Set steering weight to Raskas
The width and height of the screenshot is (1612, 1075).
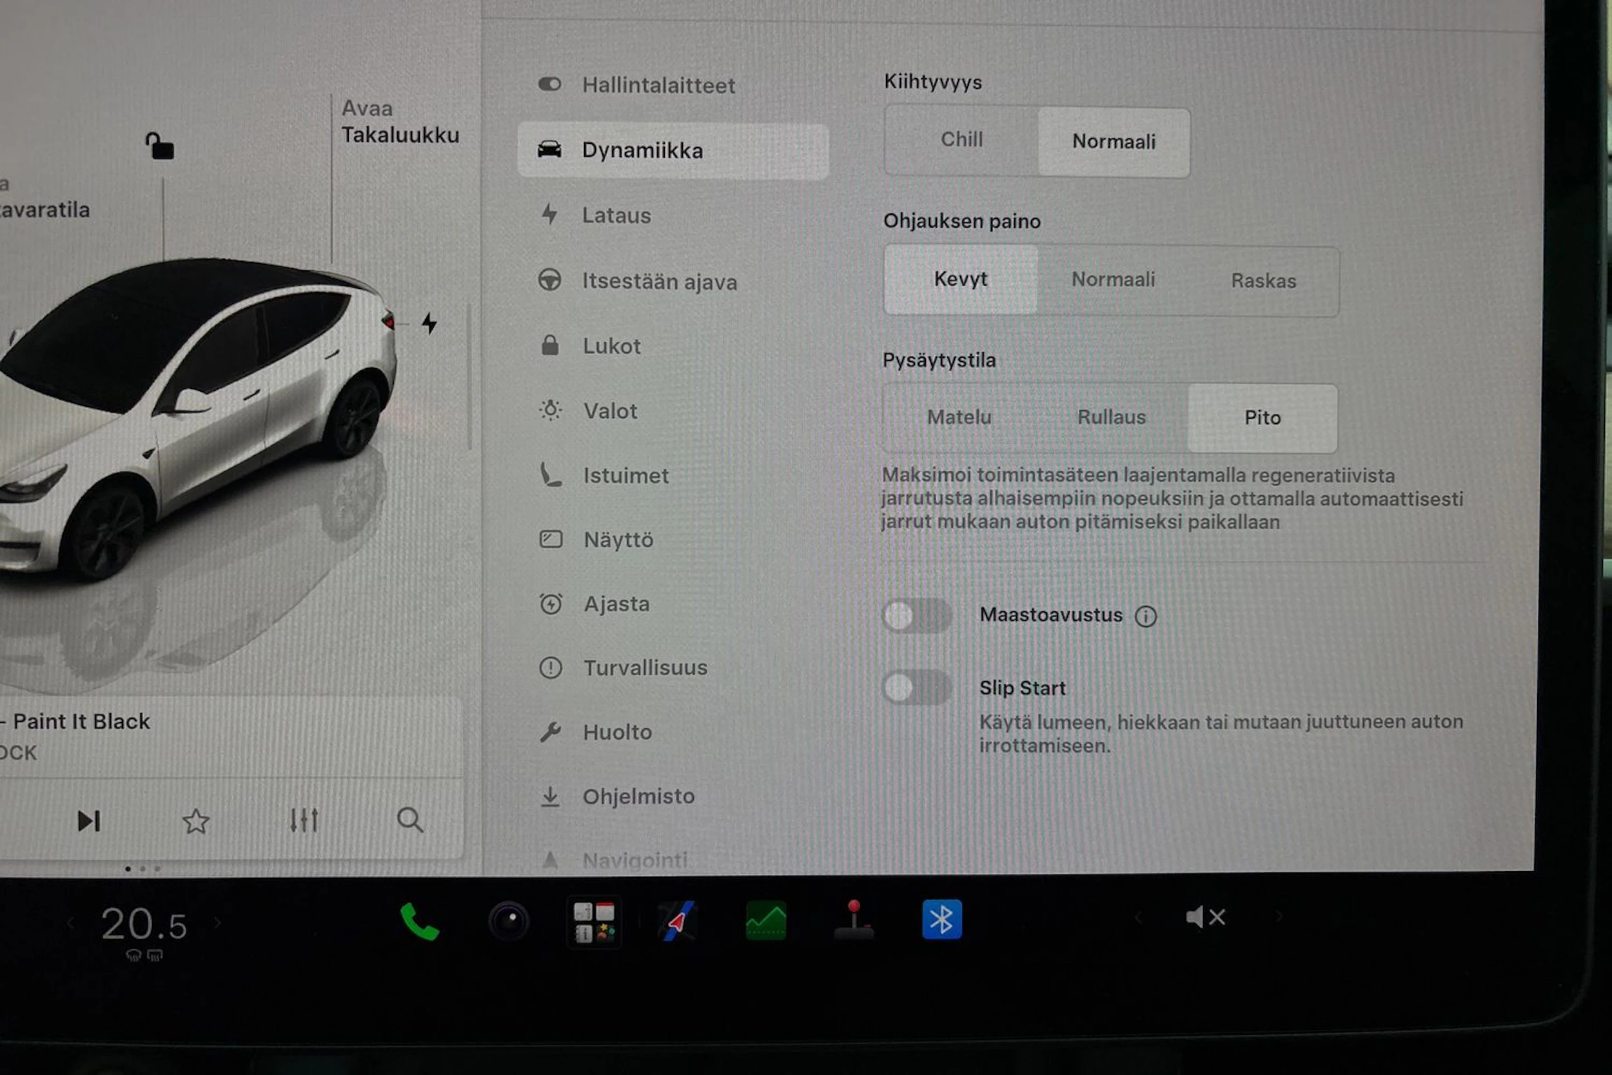pyautogui.click(x=1264, y=281)
